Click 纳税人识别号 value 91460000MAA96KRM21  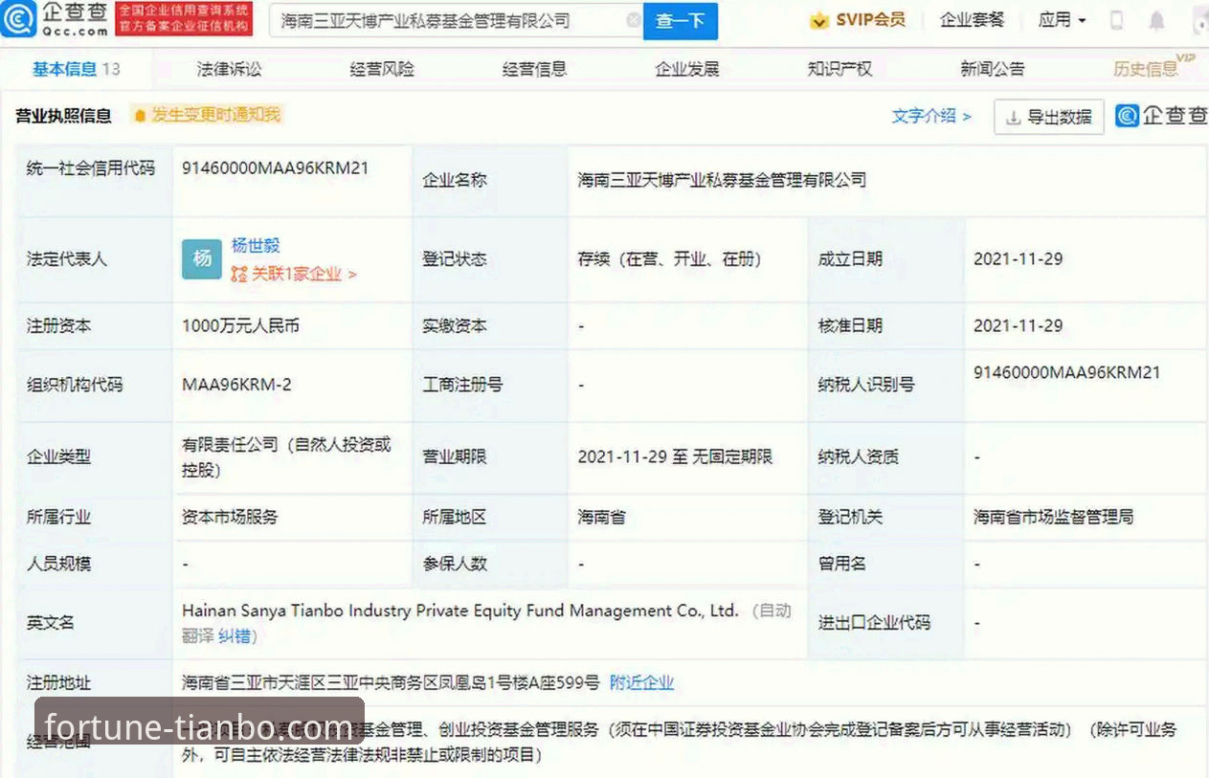pos(1066,373)
